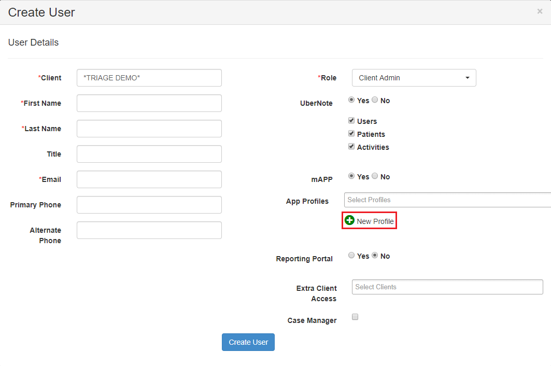This screenshot has width=551, height=366.
Task: Click the *First Name label
Action: click(x=41, y=103)
